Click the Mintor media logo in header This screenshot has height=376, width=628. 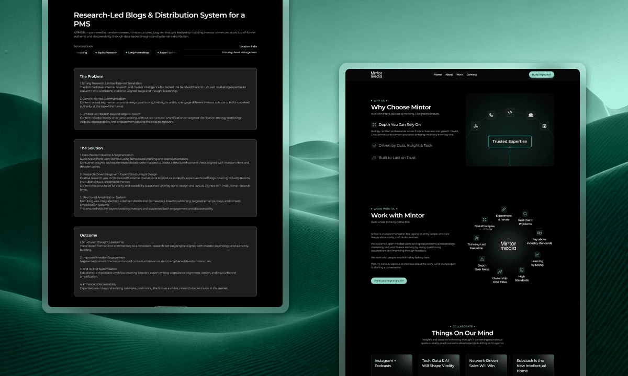click(376, 75)
